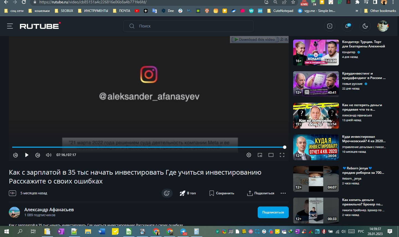The width and height of the screenshot is (399, 237).
Task: Open File Explorer on the taskbar
Action: point(88,231)
